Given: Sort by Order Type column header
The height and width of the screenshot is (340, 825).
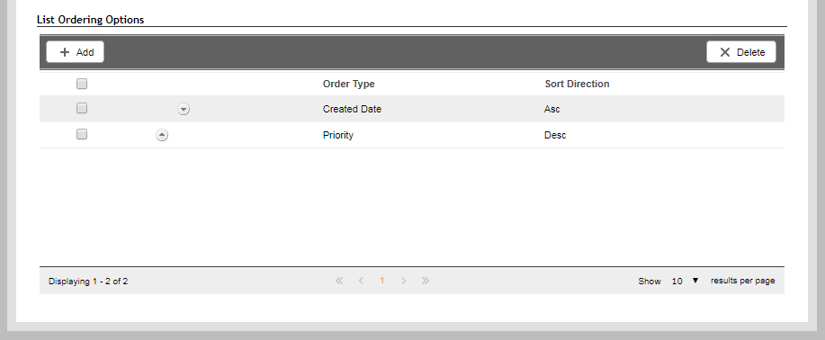Looking at the screenshot, I should click(349, 84).
